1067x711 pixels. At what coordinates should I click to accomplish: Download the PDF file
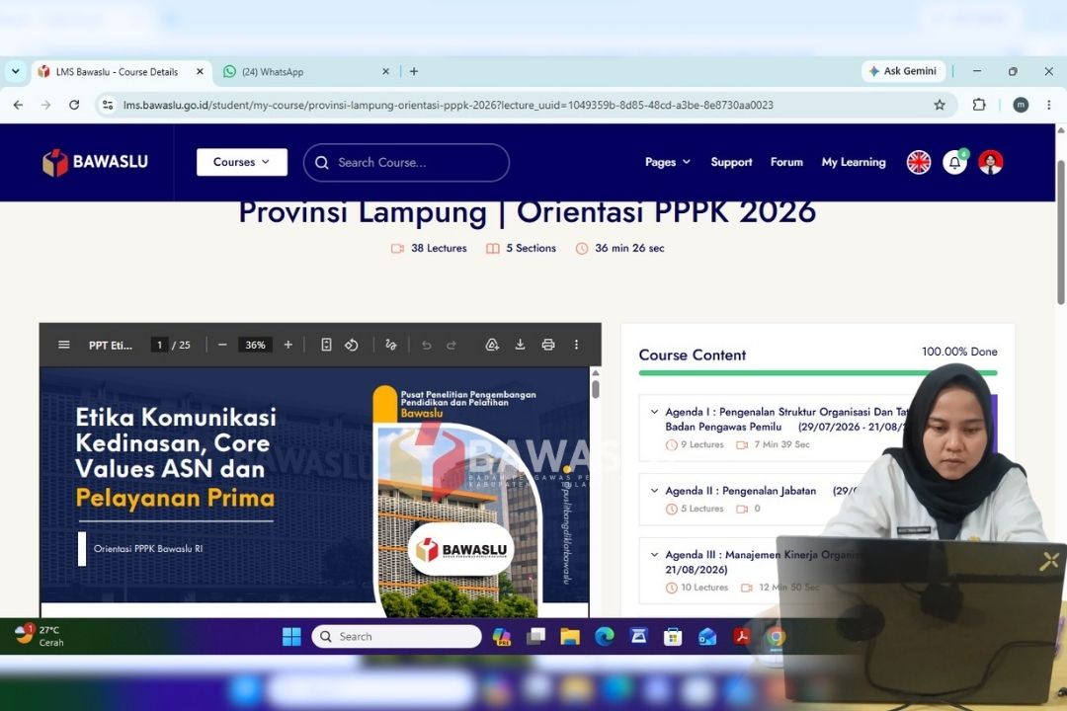(520, 345)
